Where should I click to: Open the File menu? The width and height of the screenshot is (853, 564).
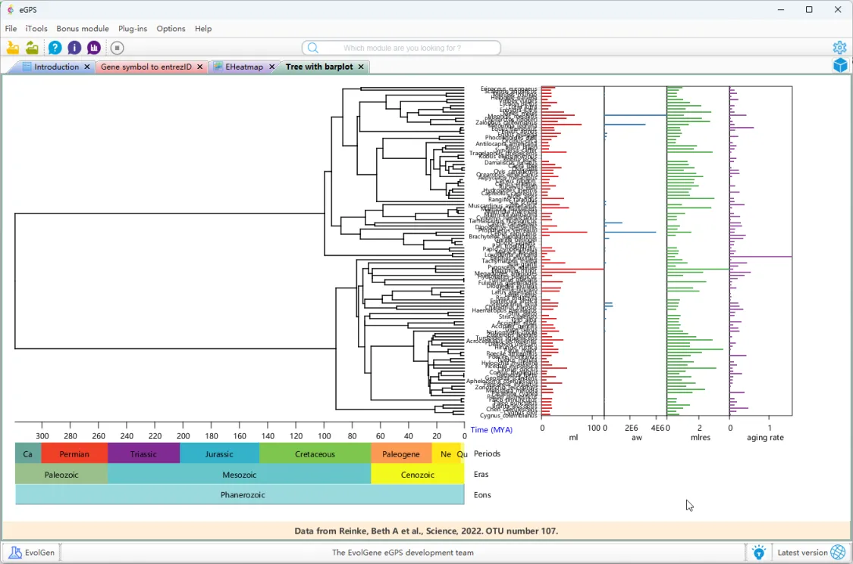pyautogui.click(x=11, y=28)
